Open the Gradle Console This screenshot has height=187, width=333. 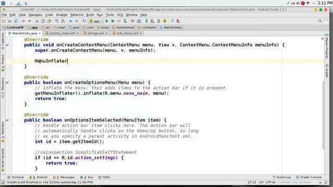pos(309,177)
